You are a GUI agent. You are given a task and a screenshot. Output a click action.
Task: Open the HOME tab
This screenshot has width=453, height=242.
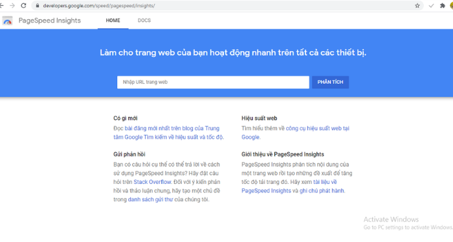[x=113, y=21]
